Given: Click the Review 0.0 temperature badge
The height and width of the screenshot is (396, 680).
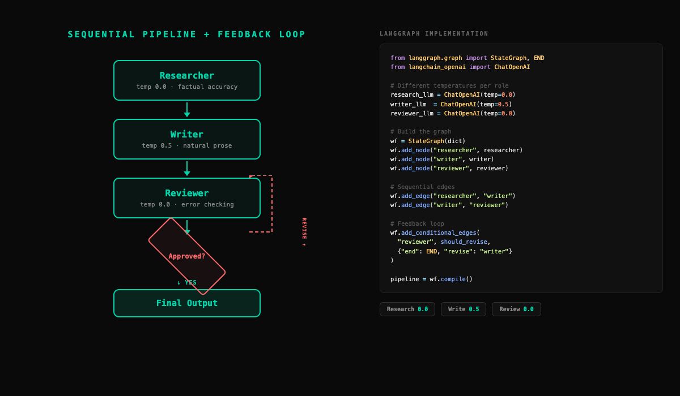Looking at the screenshot, I should click(x=516, y=309).
